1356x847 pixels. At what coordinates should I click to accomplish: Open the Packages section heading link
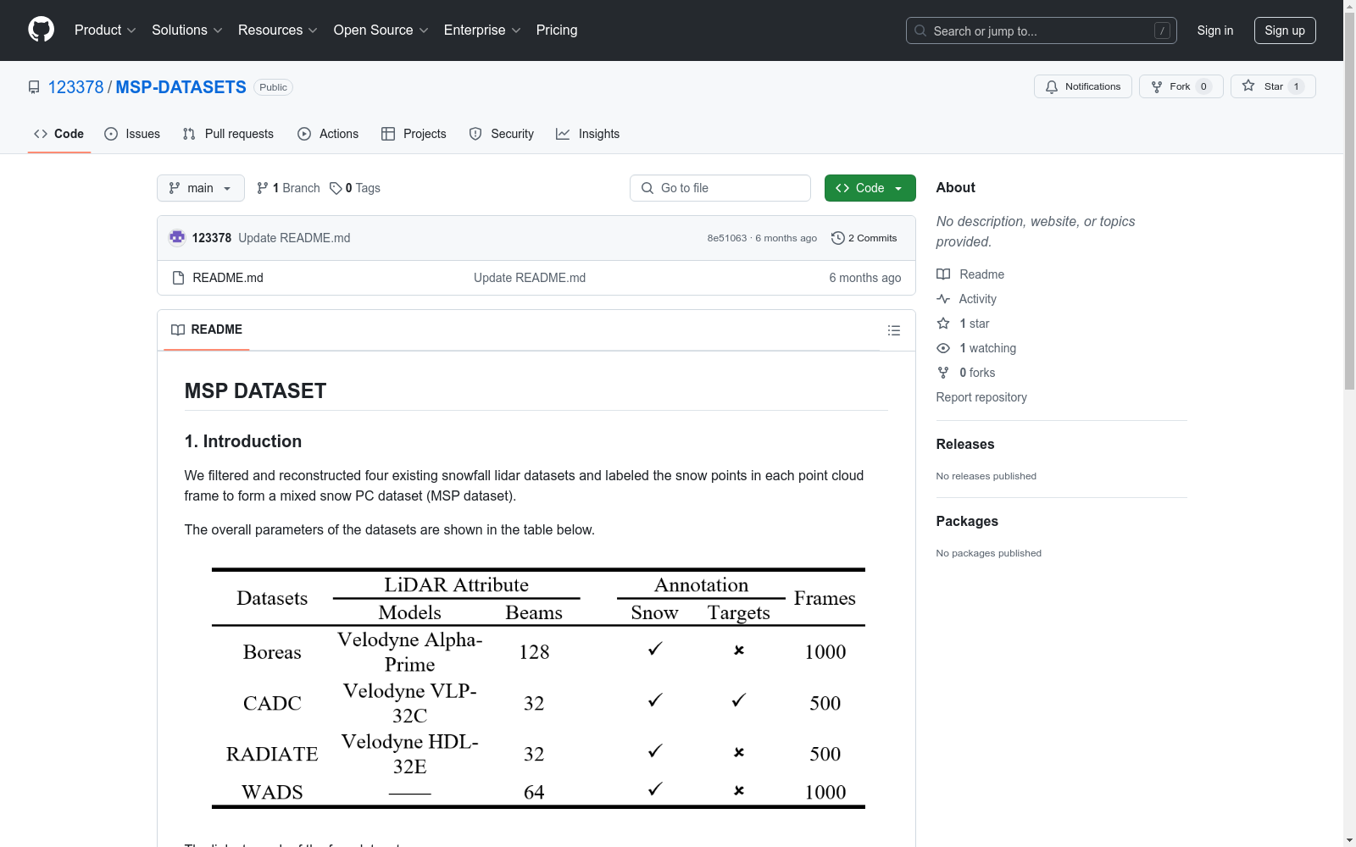(967, 521)
